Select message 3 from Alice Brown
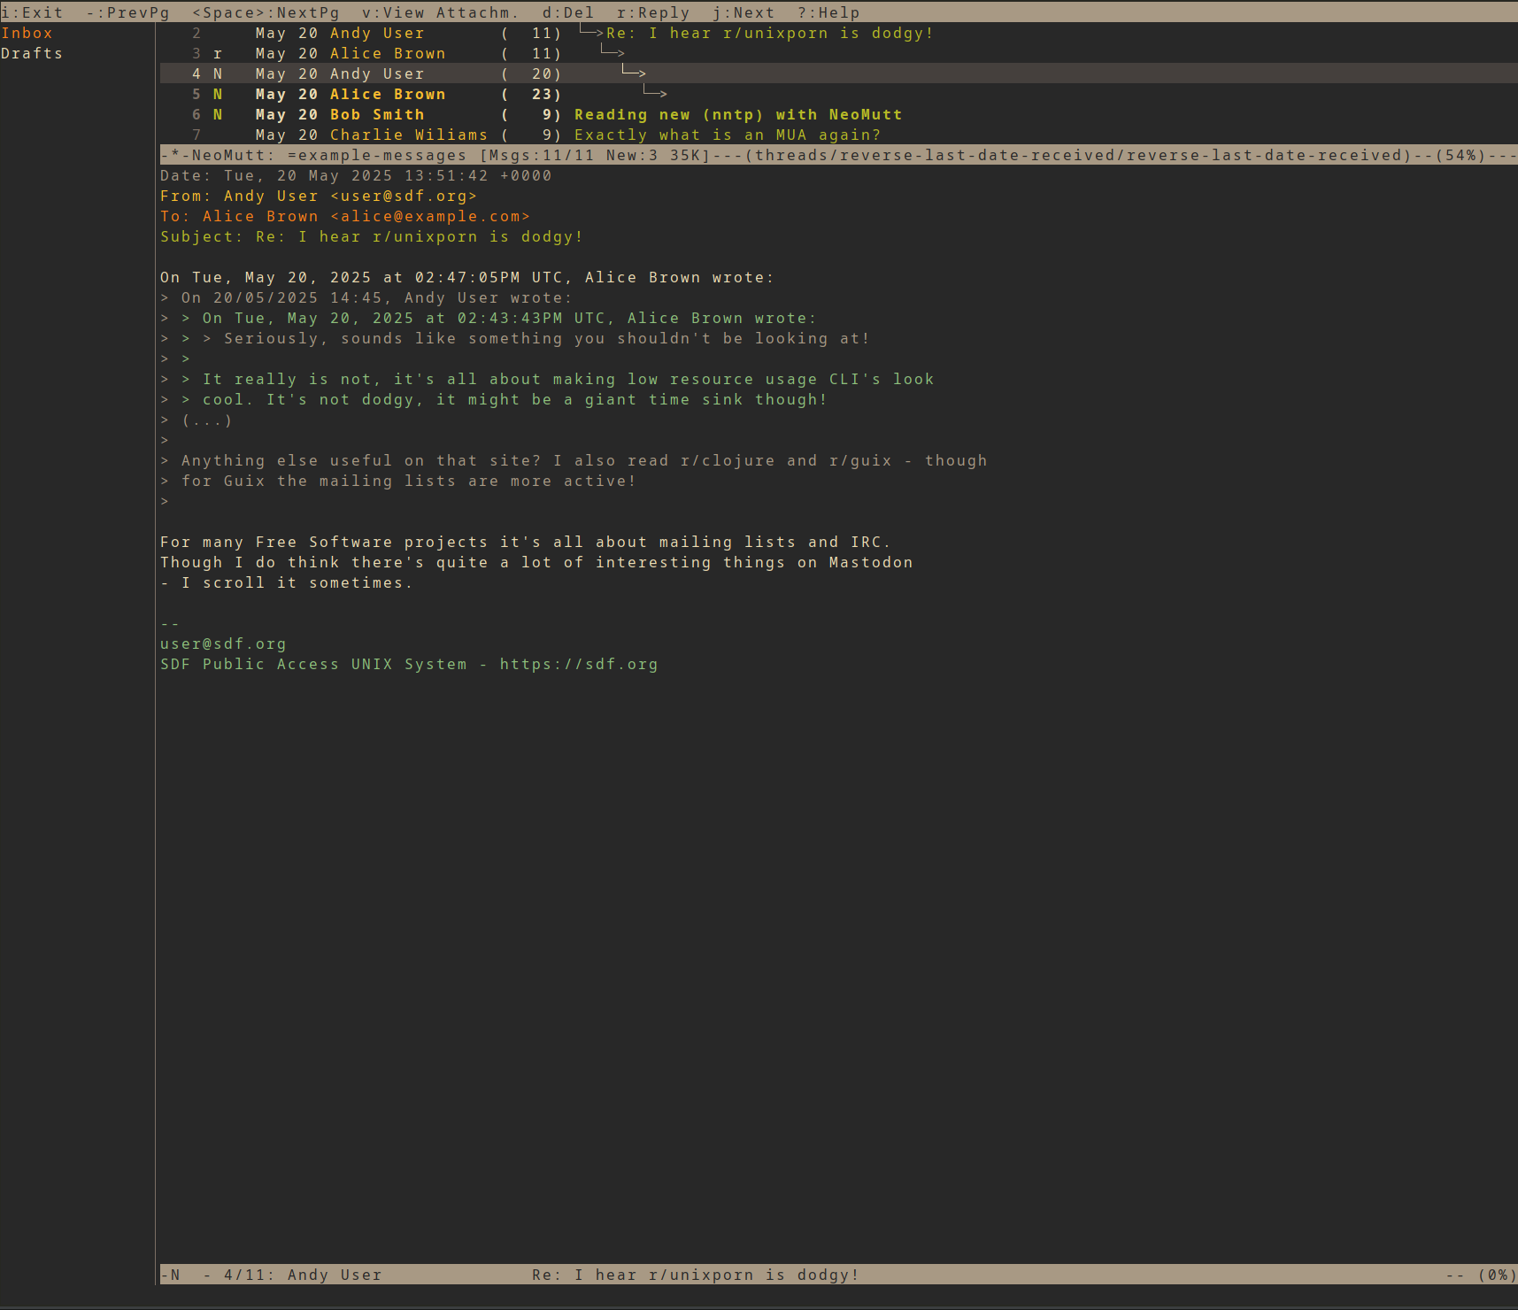The image size is (1518, 1310). (839, 53)
